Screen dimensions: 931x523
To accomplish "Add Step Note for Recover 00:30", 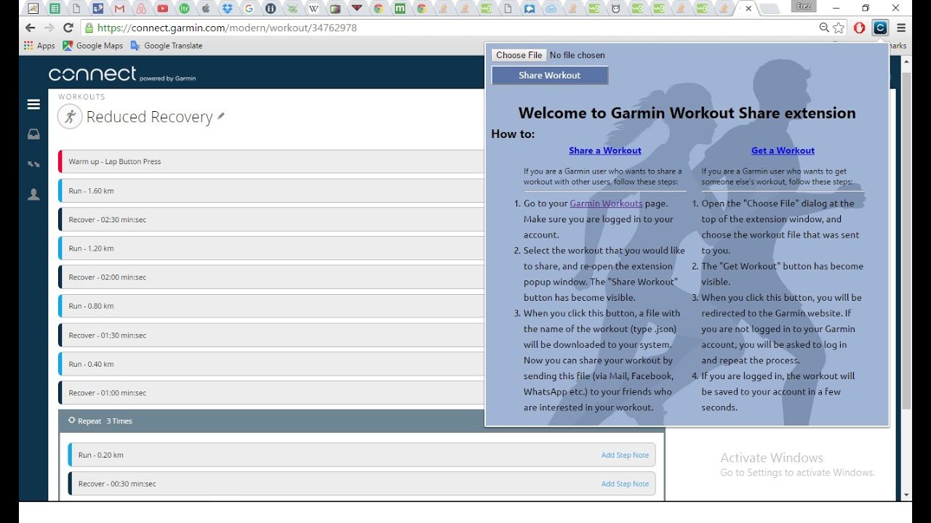I will pyautogui.click(x=625, y=484).
